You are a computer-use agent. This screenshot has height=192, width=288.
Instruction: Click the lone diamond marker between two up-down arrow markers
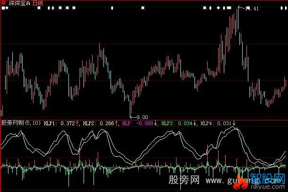(218, 8)
